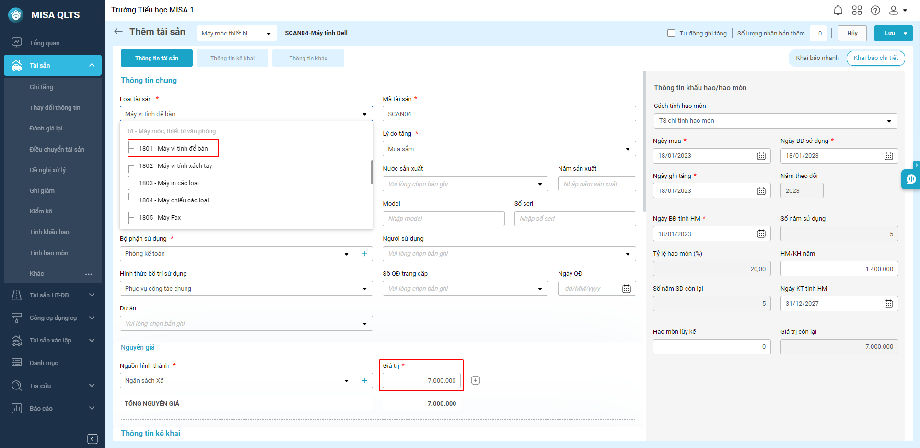
Task: Click plus icon next to Bộ phận sử dụng
Action: point(364,254)
